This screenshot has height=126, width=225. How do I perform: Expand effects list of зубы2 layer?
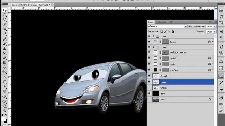click(213, 58)
